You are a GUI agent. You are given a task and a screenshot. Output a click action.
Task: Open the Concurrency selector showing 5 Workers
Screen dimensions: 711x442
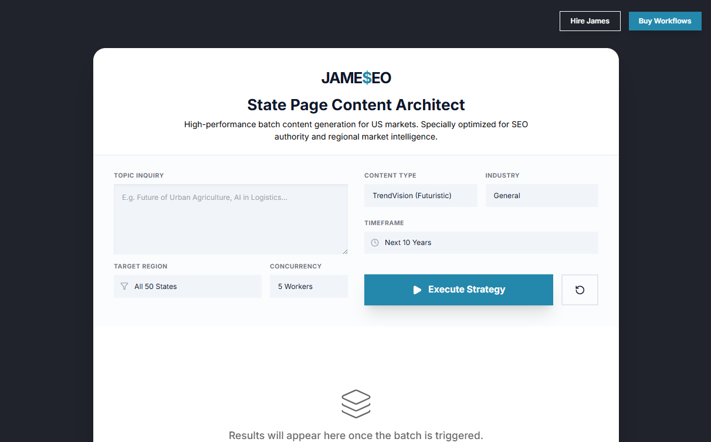pos(309,286)
